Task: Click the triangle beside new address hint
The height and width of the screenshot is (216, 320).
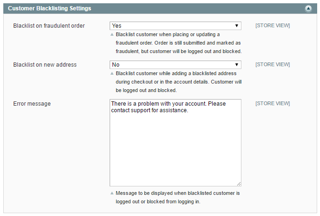Action: pos(112,73)
